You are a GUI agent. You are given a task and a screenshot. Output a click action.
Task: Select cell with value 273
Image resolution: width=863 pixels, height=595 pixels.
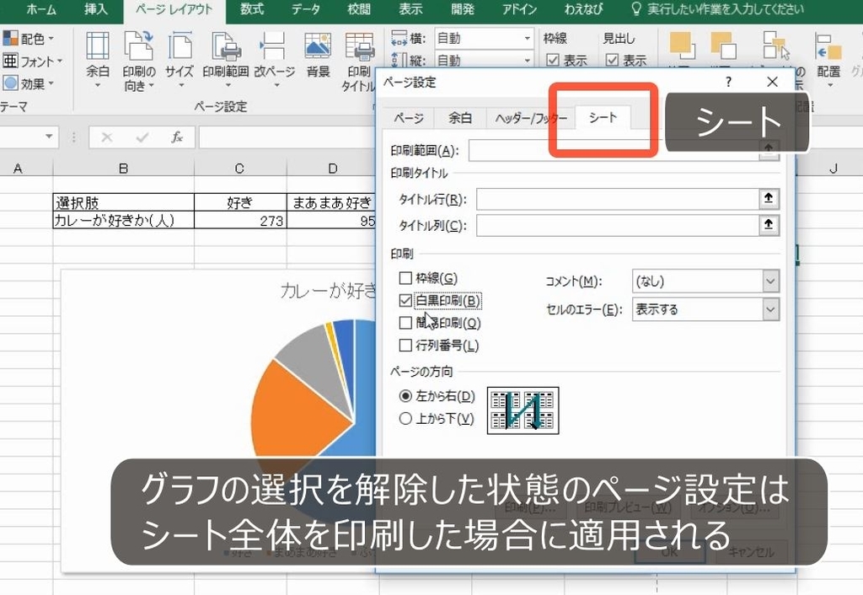(240, 220)
